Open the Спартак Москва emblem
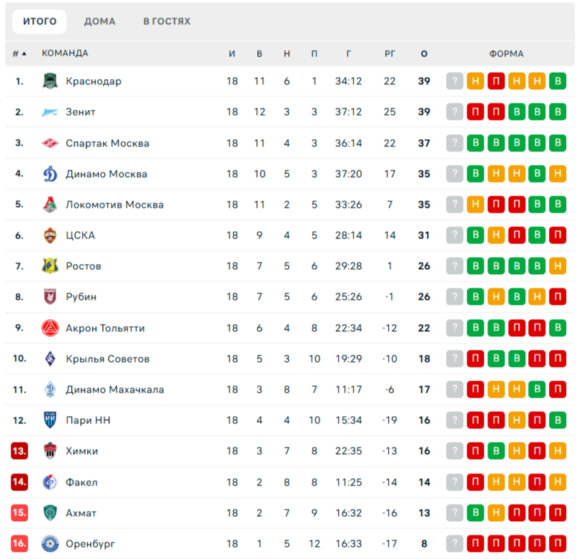Image resolution: width=579 pixels, height=559 pixels. (50, 143)
